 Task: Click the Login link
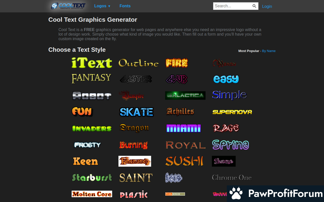pyautogui.click(x=267, y=6)
